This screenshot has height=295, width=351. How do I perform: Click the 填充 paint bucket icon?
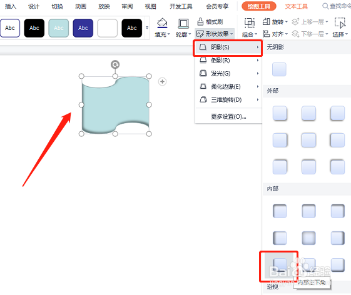tap(162, 23)
